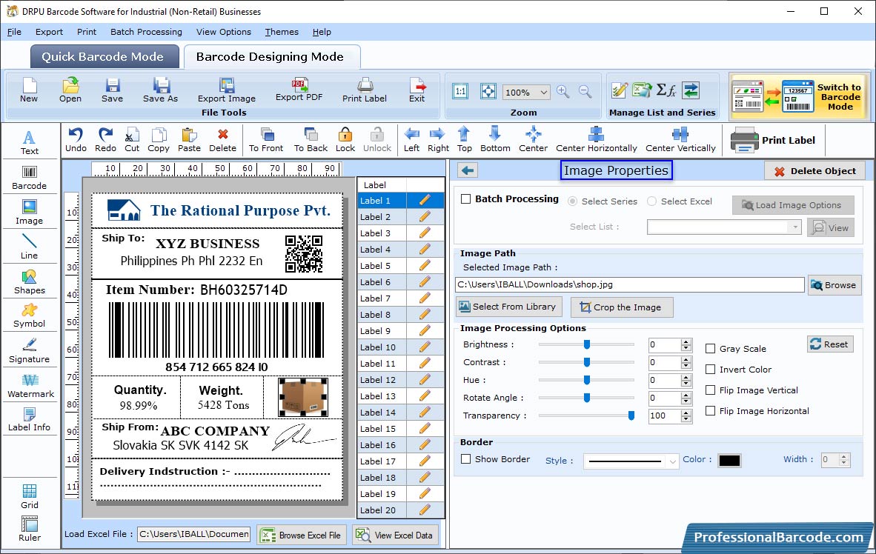
Task: Check Flip Image Vertical
Action: click(711, 390)
